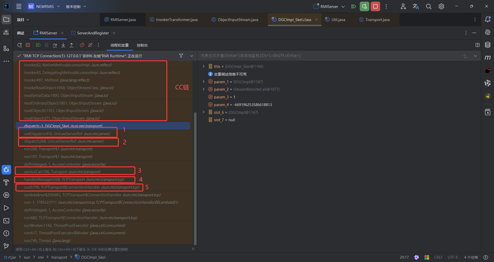Viewport: 494px width, 262px height.
Task: Toggle debug layout settings icon
Action: tap(478, 45)
